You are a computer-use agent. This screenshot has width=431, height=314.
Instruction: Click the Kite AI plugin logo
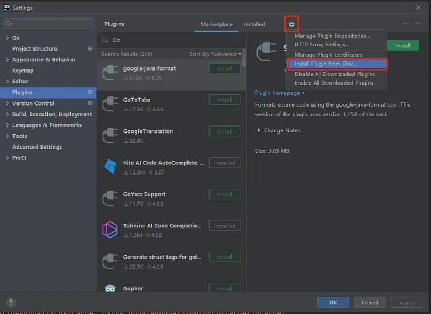110,166
